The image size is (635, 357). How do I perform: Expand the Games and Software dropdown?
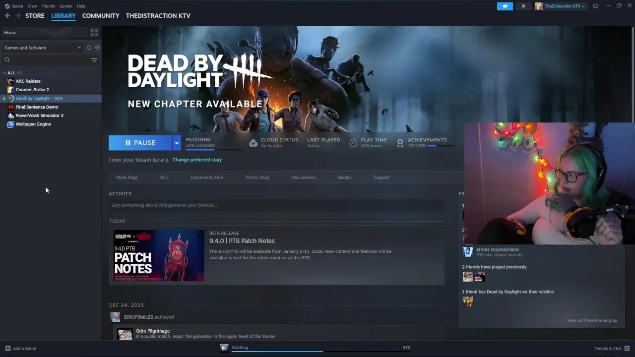(43, 48)
